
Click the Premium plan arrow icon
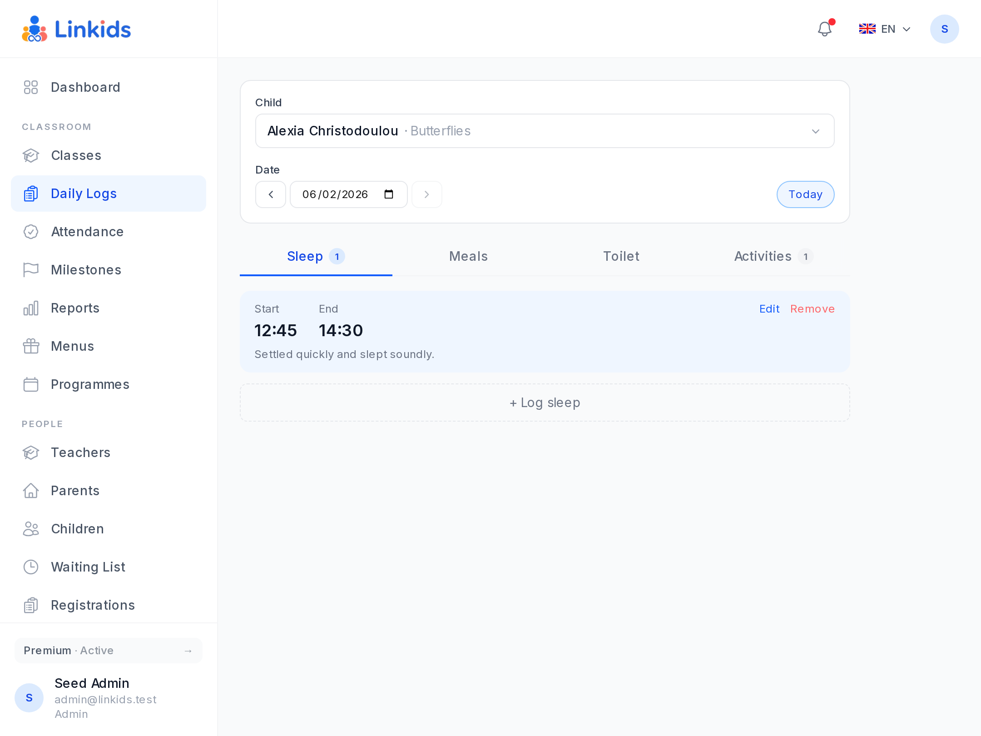pos(188,651)
